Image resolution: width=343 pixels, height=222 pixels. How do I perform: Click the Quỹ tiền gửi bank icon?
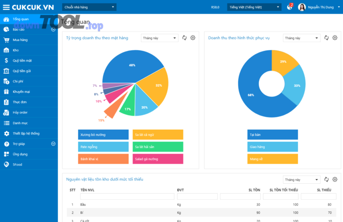[x=6, y=71]
